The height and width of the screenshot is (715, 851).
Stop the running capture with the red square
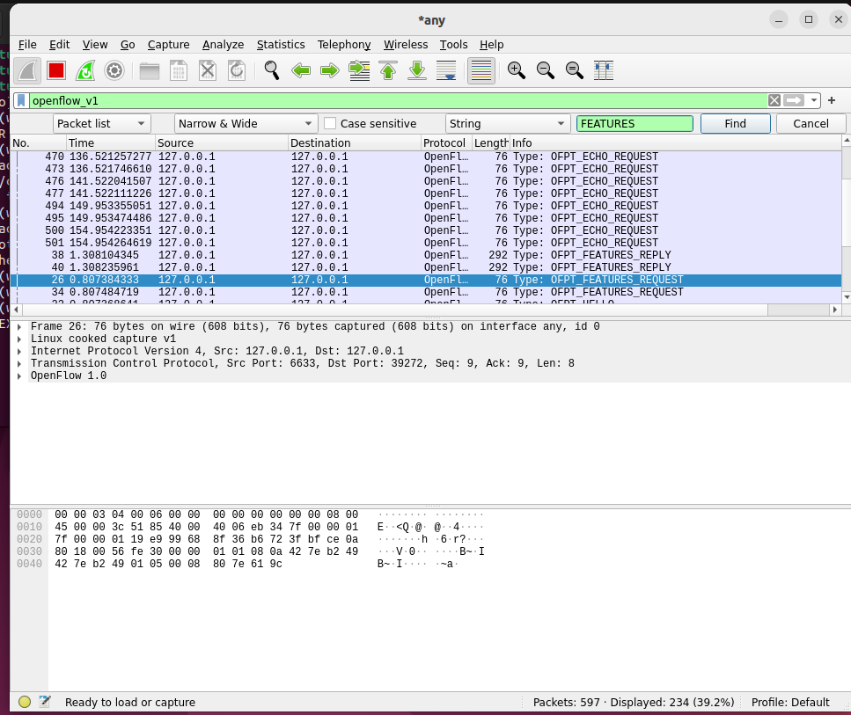point(56,70)
